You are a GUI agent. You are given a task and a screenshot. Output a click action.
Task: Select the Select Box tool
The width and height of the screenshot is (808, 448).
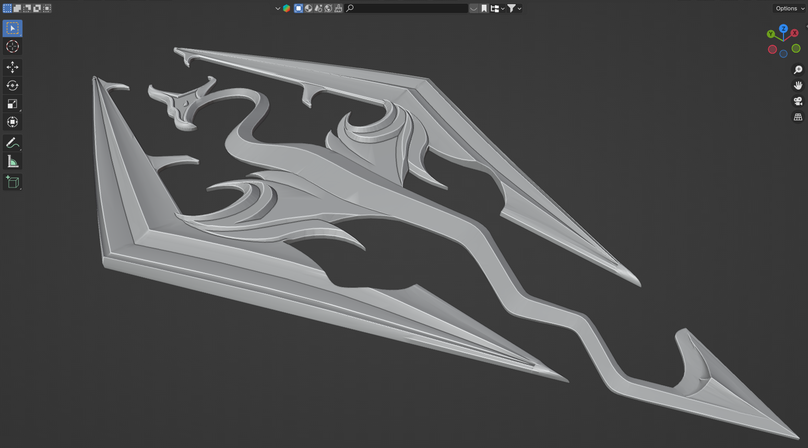click(x=13, y=28)
